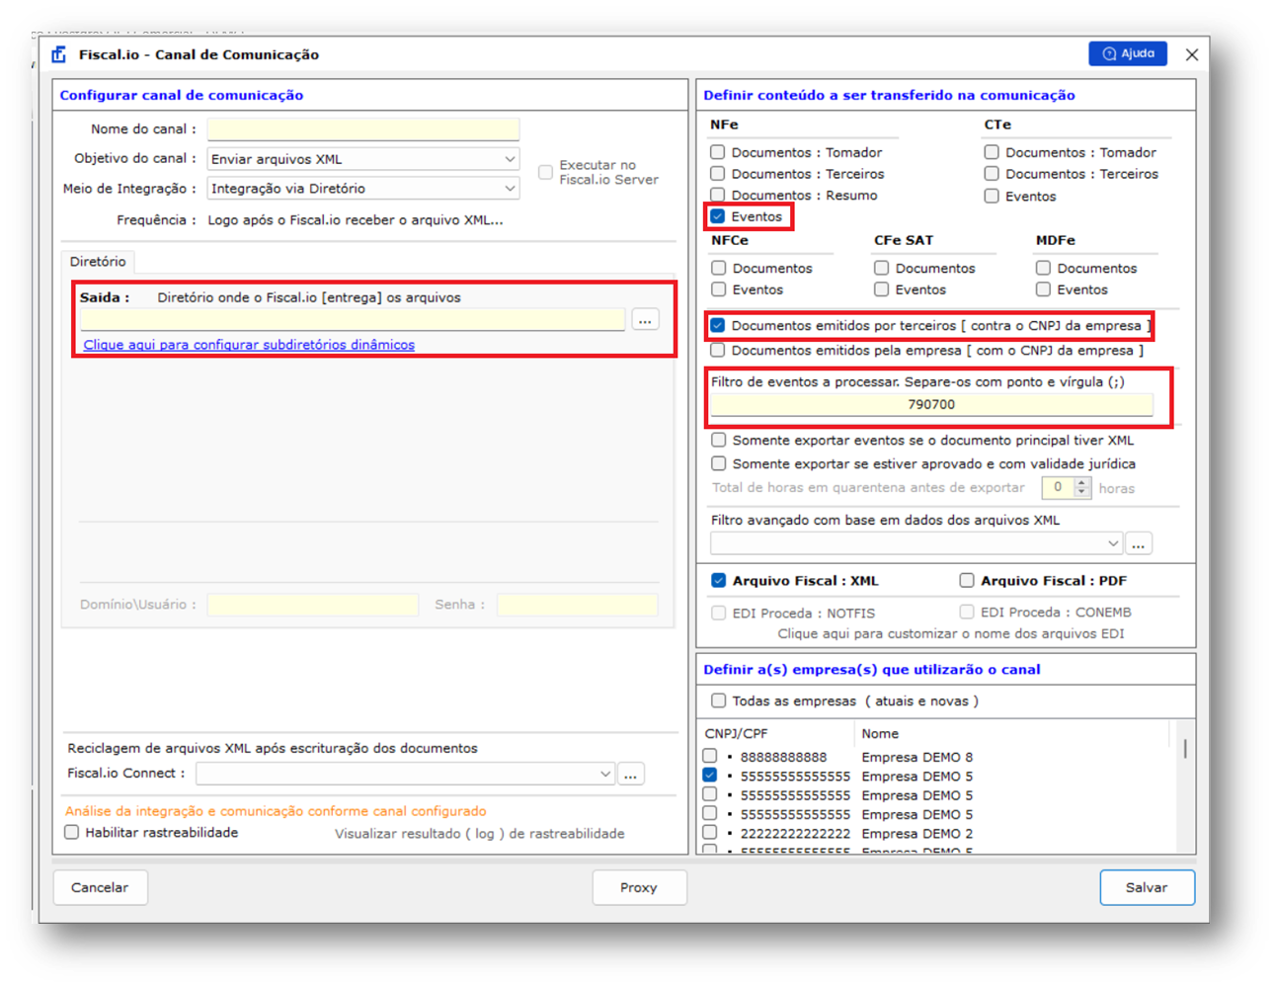Close the Canal de Comunicação dialog

coord(1192,54)
